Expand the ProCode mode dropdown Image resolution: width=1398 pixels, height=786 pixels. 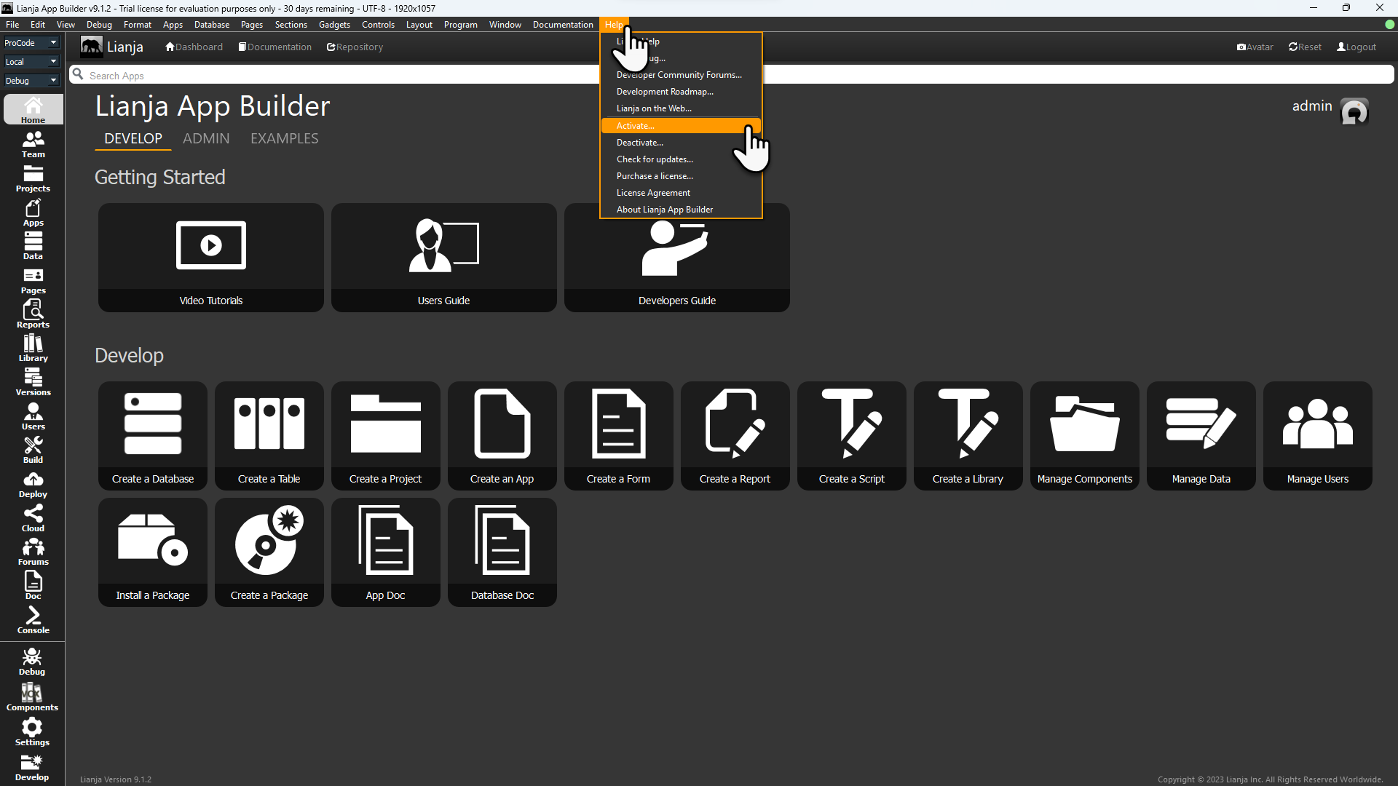[31, 43]
